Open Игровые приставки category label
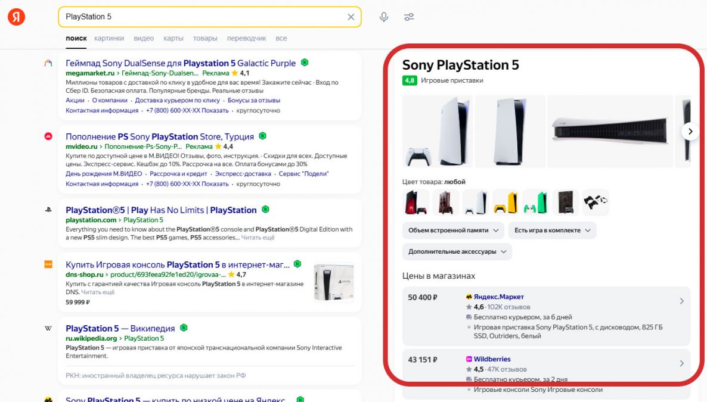This screenshot has width=707, height=402. point(452,80)
